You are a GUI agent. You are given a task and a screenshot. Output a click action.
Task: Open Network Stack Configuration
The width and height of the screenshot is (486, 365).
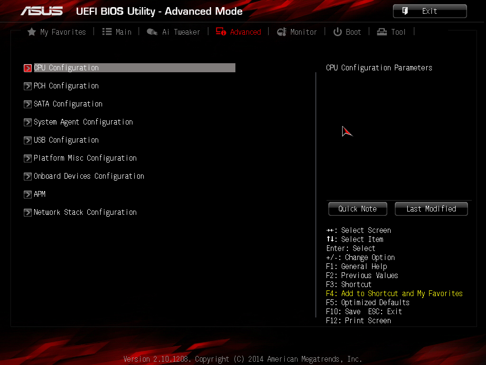[x=85, y=212]
